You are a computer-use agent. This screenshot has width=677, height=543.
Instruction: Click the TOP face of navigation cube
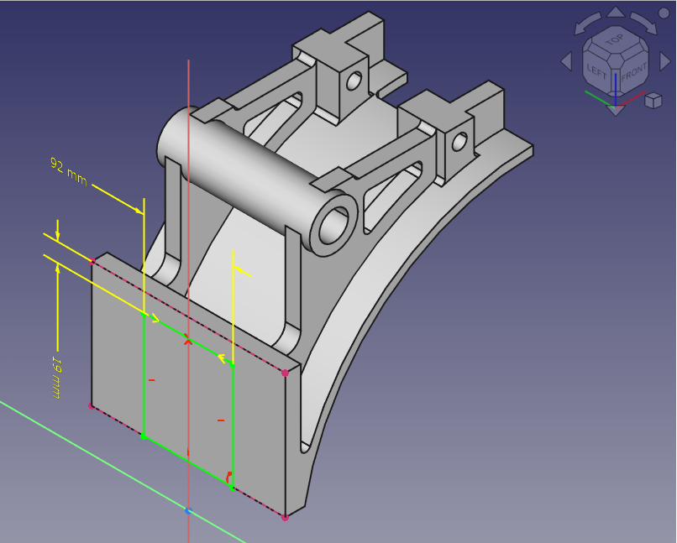coord(615,40)
